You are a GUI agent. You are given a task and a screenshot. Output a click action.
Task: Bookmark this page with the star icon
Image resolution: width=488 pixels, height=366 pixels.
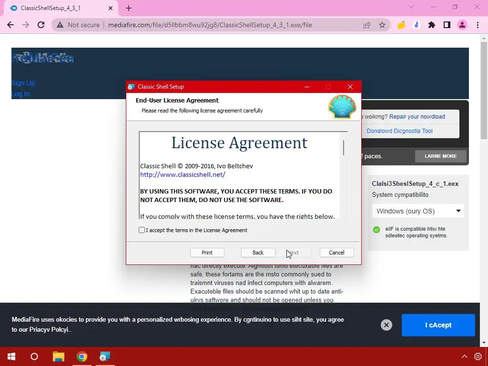pyautogui.click(x=382, y=25)
